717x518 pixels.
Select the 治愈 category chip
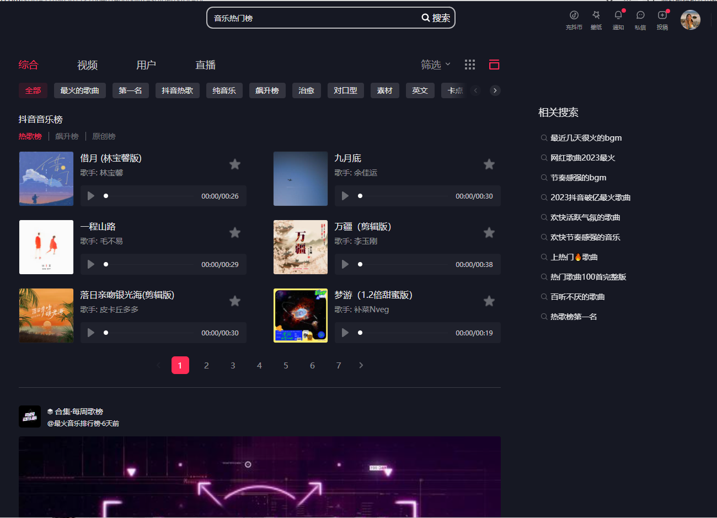pos(307,90)
